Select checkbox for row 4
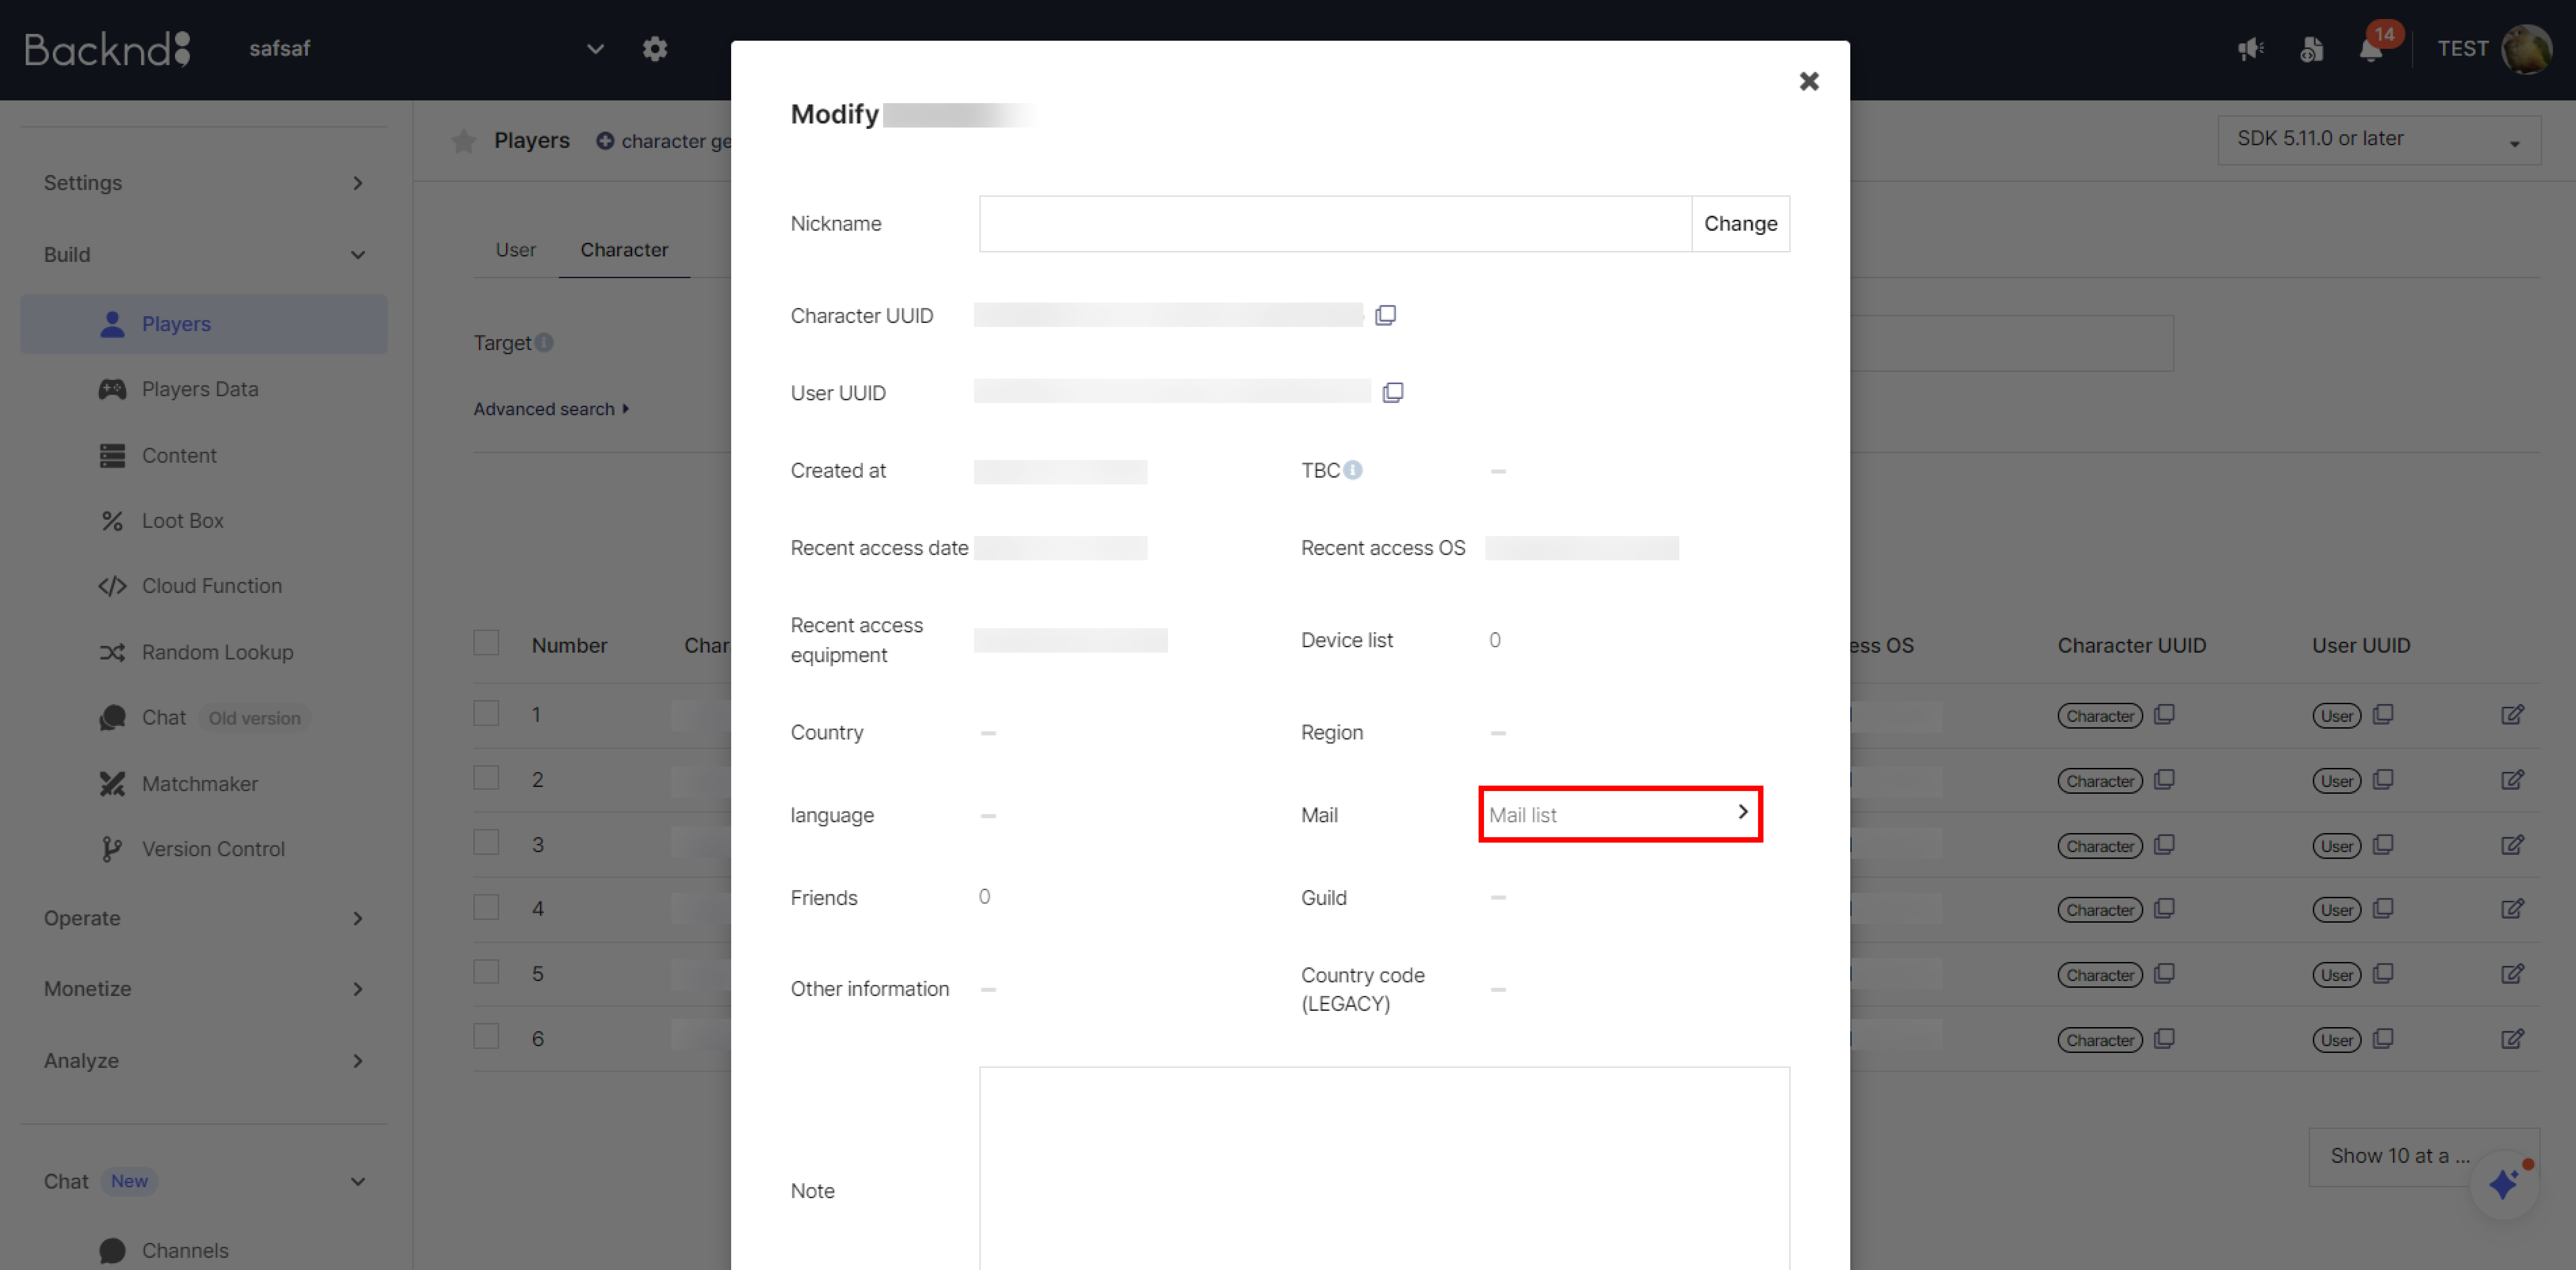The image size is (2576, 1270). (x=486, y=907)
